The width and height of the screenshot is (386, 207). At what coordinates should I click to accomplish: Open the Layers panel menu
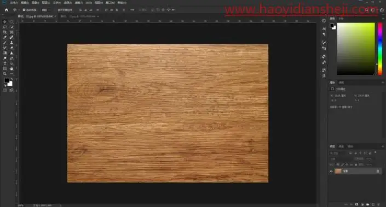coord(383,146)
